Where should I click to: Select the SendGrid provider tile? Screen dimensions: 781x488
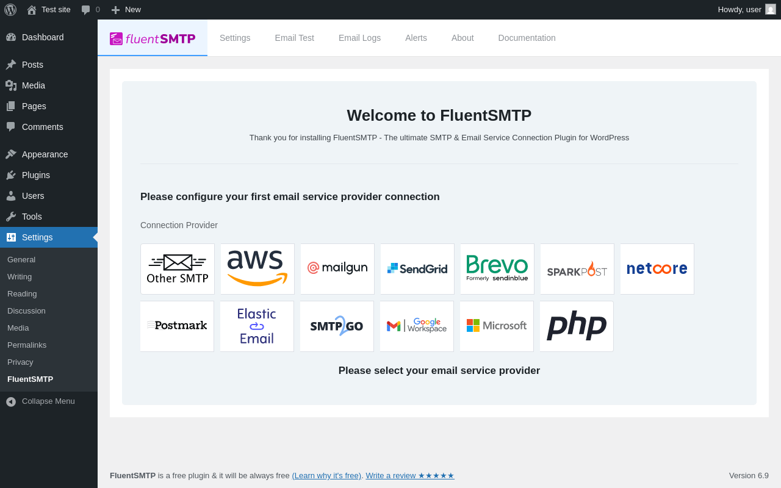(x=417, y=269)
